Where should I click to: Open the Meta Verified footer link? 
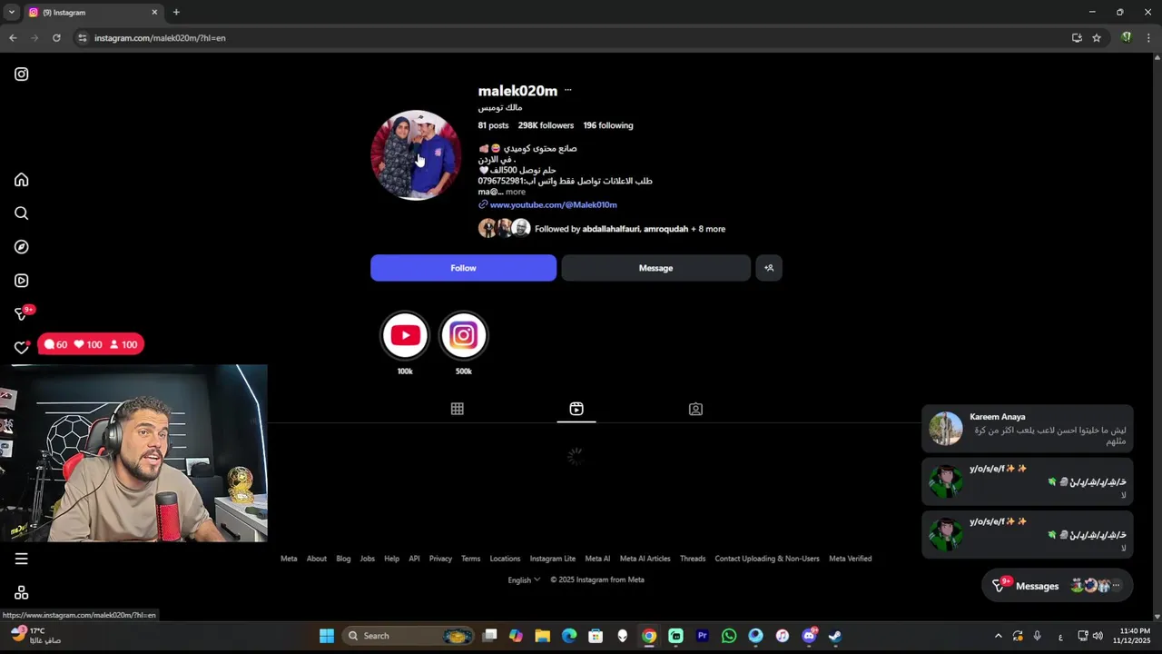[x=851, y=559]
